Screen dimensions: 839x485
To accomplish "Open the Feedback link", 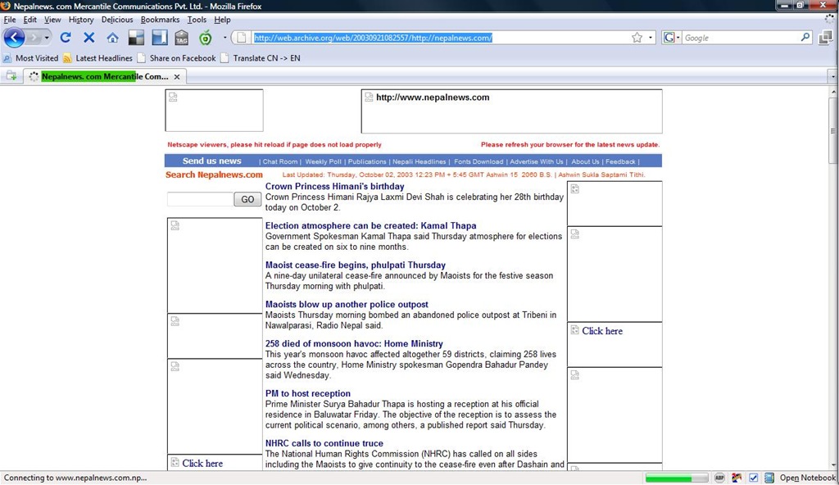I will coord(621,161).
